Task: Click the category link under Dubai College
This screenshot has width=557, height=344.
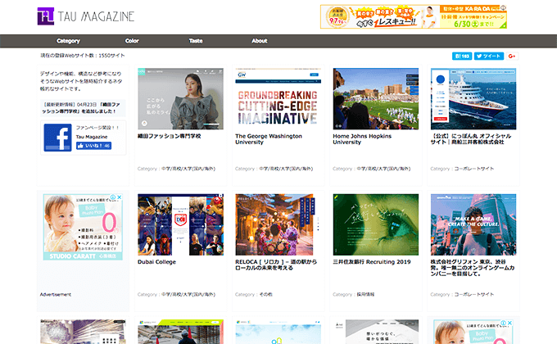Action: coord(188,295)
